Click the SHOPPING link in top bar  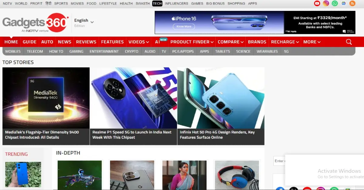click(x=236, y=4)
